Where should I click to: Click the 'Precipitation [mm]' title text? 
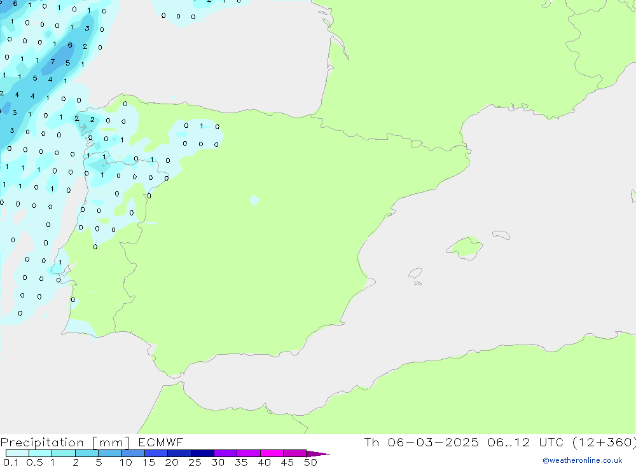65,442
